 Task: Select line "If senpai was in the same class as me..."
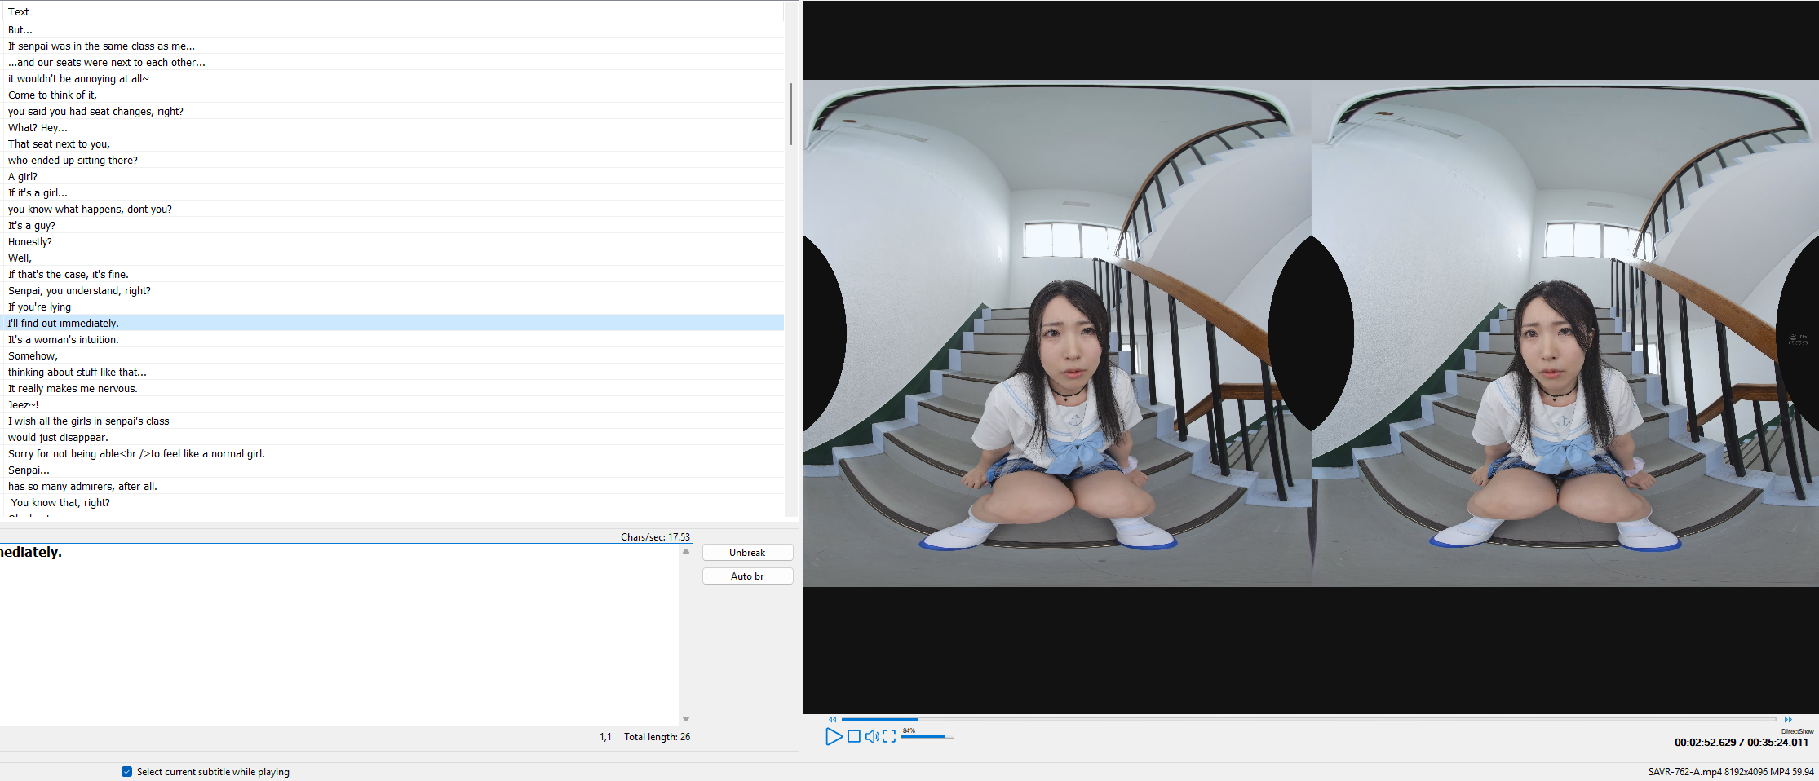tap(393, 46)
